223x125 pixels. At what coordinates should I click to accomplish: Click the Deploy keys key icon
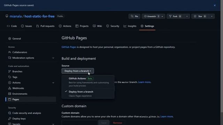pyautogui.click(x=9, y=118)
